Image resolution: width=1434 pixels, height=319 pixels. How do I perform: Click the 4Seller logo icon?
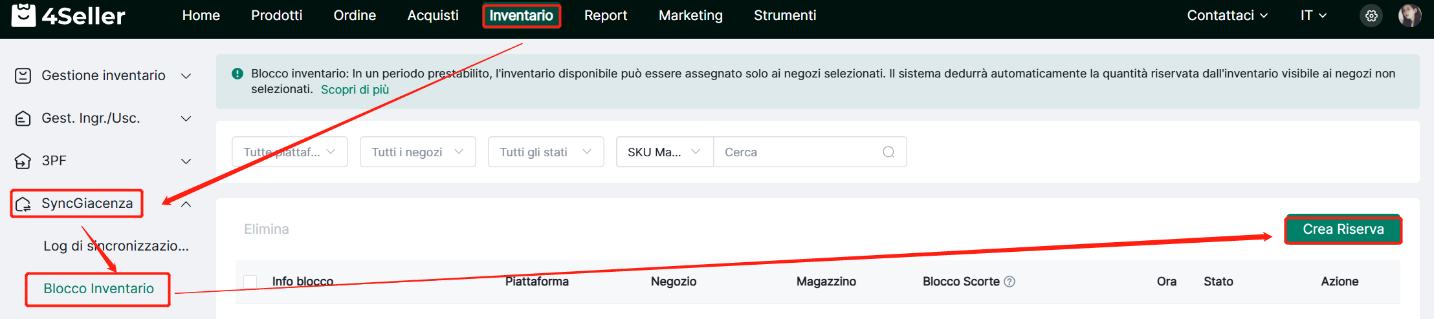pyautogui.click(x=24, y=15)
